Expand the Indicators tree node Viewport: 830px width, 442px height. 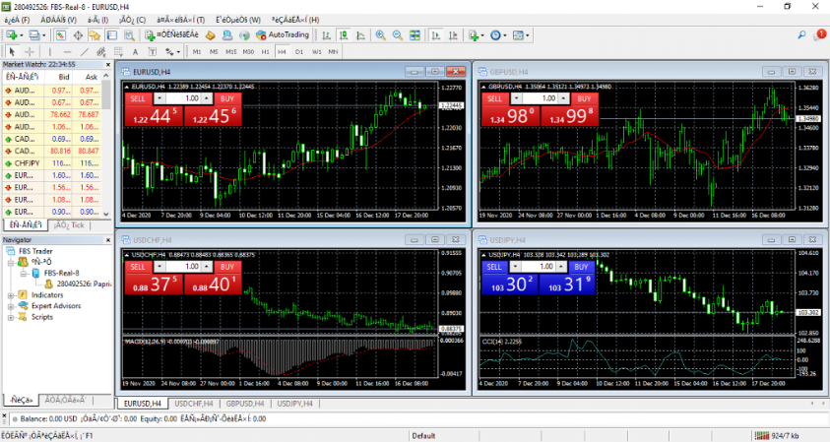(x=10, y=294)
